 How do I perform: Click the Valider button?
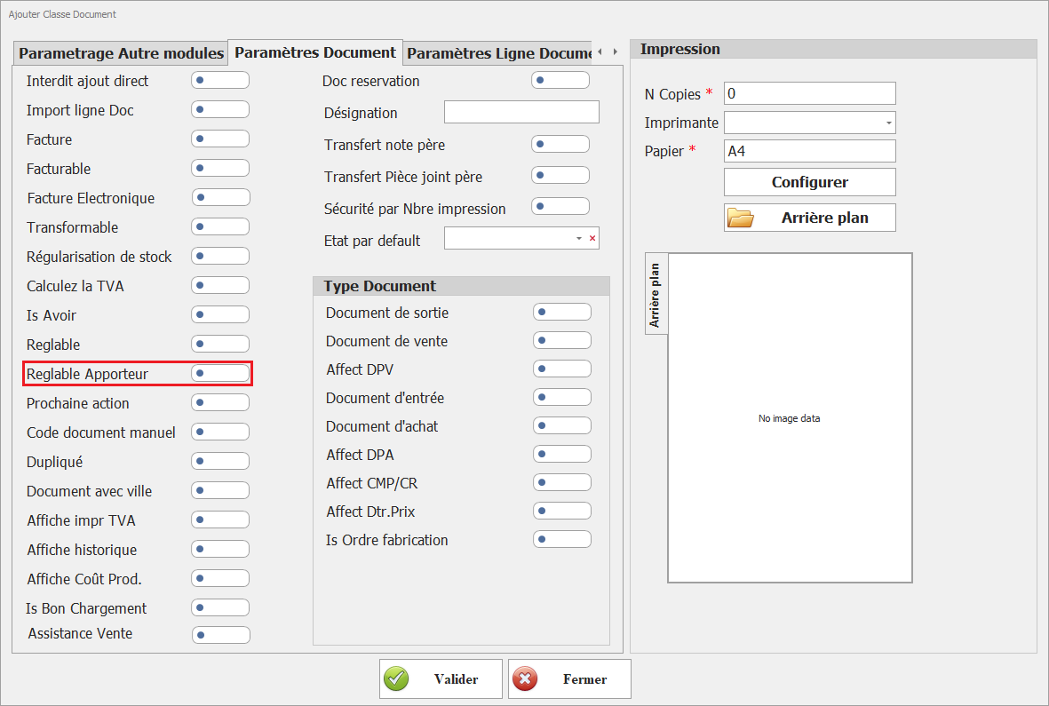click(441, 679)
